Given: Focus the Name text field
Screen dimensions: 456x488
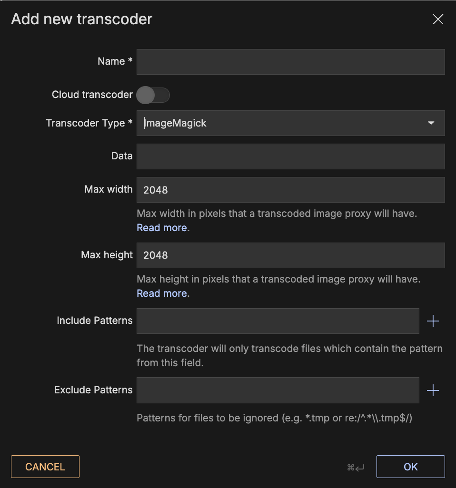Looking at the screenshot, I should click(x=290, y=62).
